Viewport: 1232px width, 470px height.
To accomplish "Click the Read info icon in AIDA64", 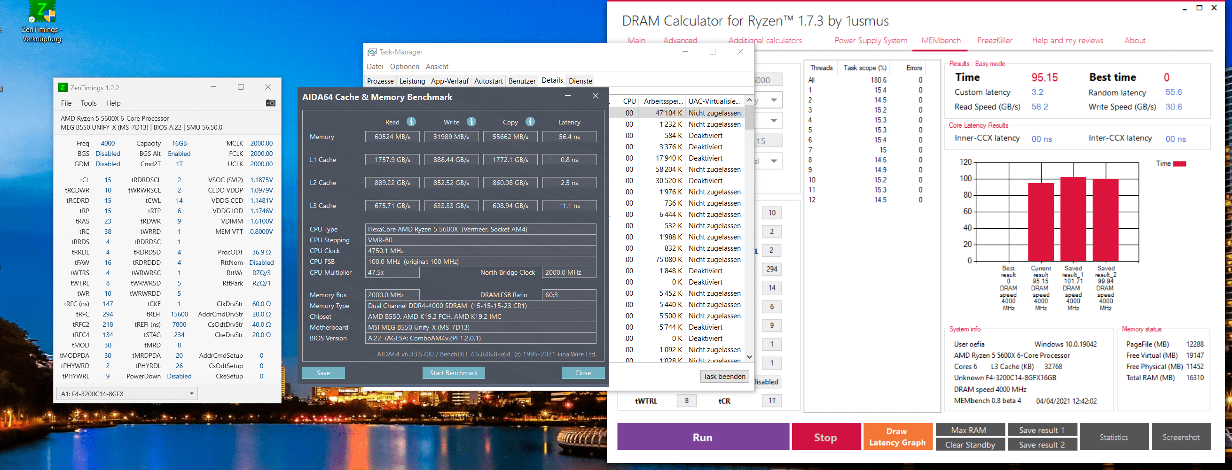I will pyautogui.click(x=411, y=122).
